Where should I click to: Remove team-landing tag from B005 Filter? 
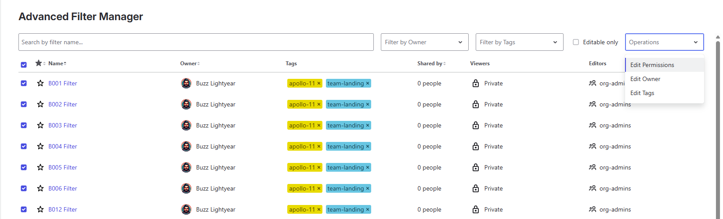(368, 167)
